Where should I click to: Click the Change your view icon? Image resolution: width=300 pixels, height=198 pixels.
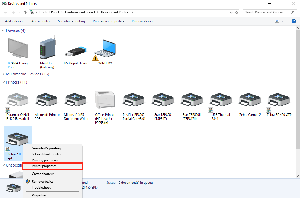pos(277,21)
